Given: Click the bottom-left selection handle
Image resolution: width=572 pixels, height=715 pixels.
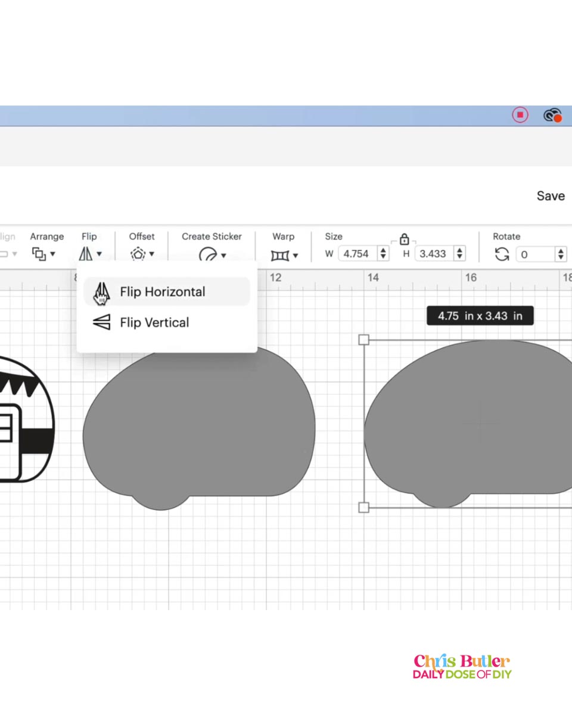Looking at the screenshot, I should (364, 508).
